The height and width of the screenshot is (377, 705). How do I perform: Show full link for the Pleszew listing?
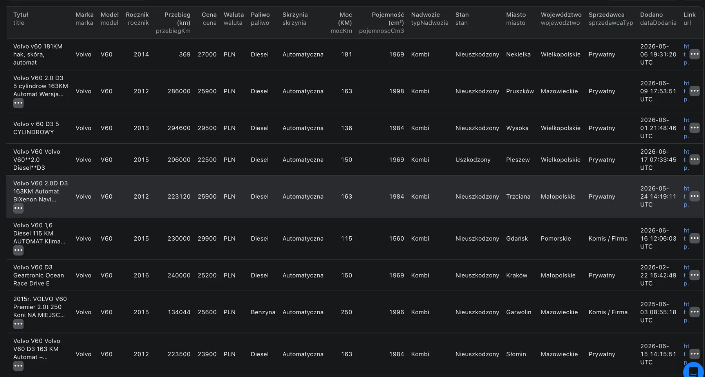(694, 159)
